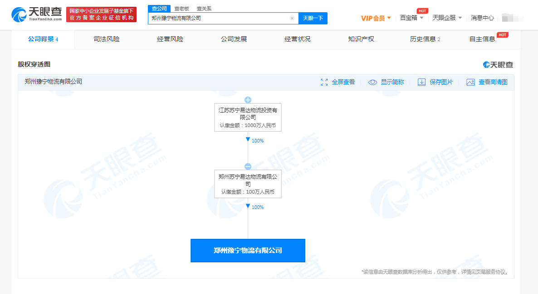Click the blue 郑州豫宁物流有限公司 root node
Screen dimensions: 538x294
248,251
